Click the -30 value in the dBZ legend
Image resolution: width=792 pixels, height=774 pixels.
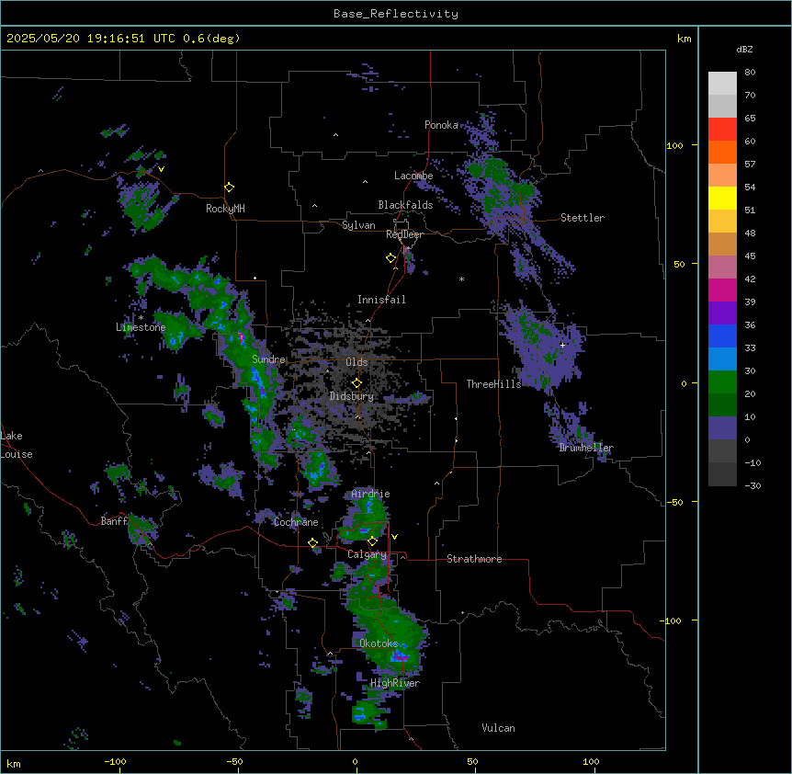(752, 485)
